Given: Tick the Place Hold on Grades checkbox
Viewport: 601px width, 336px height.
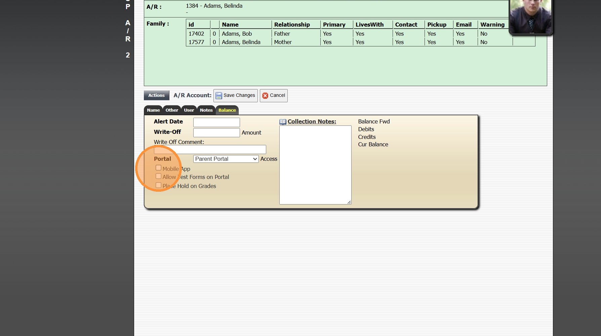Looking at the screenshot, I should click(158, 185).
